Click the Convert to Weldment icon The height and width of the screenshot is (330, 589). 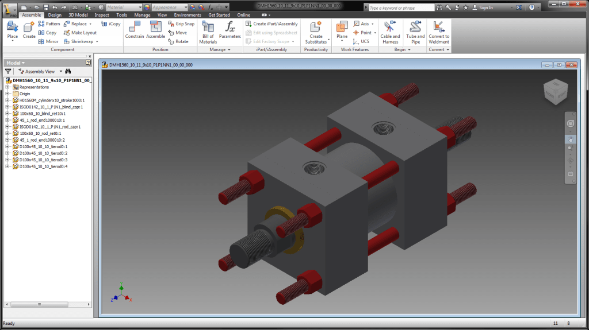[x=439, y=31]
